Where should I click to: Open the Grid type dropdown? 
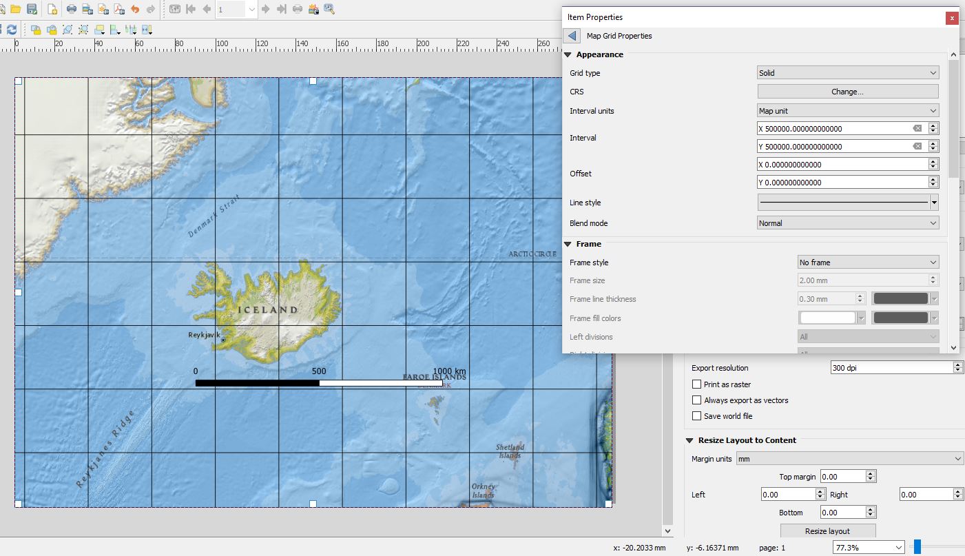(848, 73)
